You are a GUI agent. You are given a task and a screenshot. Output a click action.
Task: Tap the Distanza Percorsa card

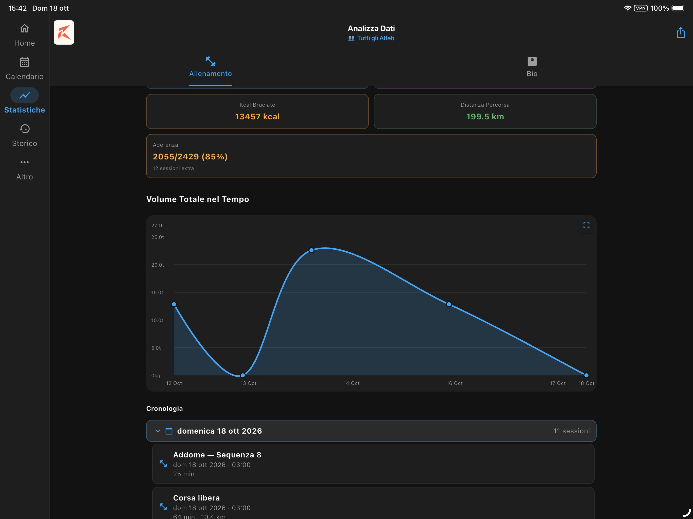point(485,112)
